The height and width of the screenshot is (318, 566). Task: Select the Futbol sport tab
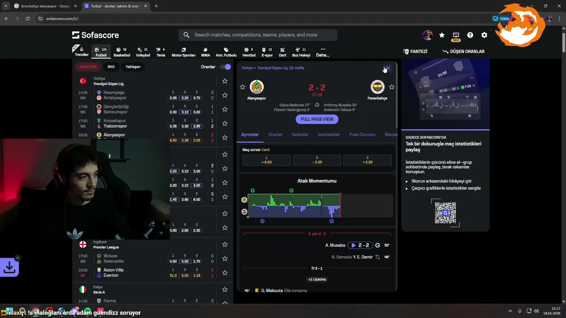click(101, 52)
